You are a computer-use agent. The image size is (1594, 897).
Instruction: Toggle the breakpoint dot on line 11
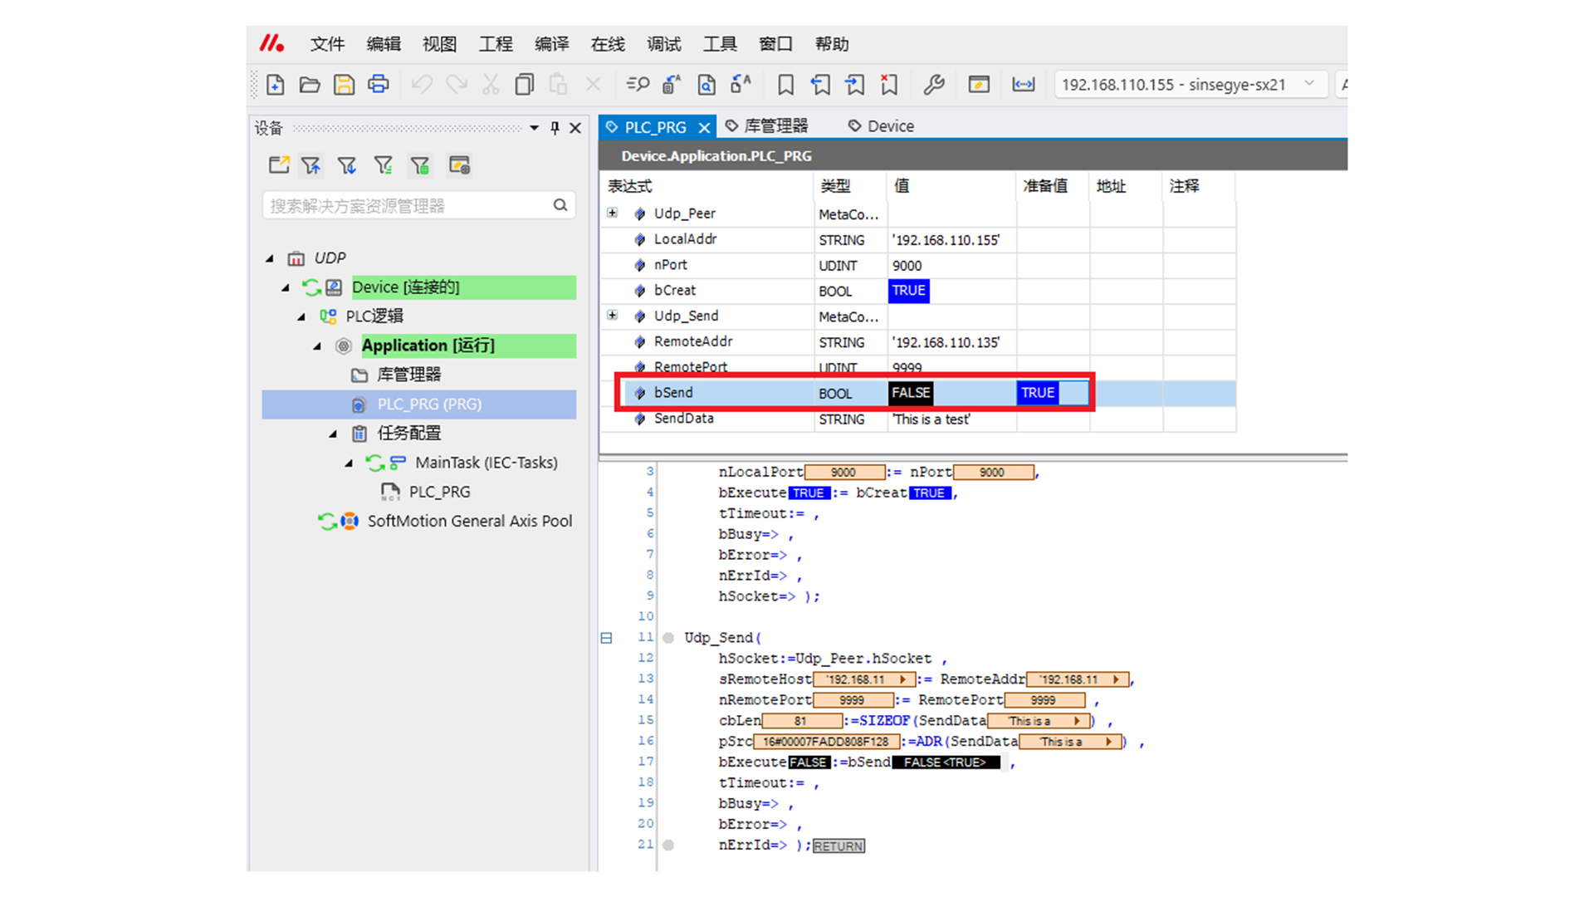[668, 638]
